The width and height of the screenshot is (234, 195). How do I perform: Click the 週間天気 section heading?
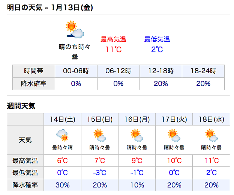21,106
